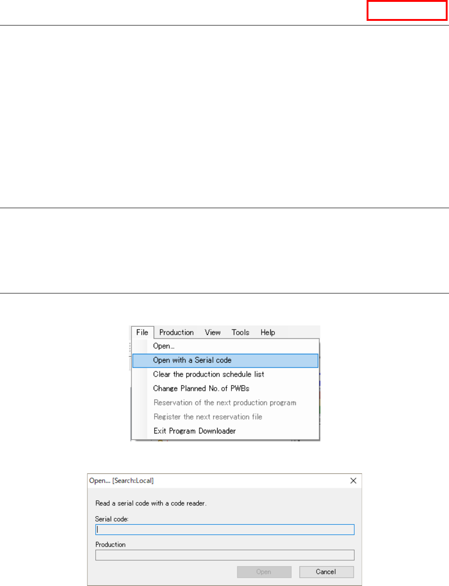Open the Help menu
The image size is (449, 586).
[x=268, y=332]
